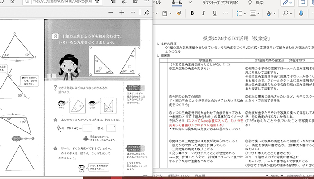Toggle Bold formatting in Word
Viewport: 314px width, 179px height.
click(x=192, y=13)
